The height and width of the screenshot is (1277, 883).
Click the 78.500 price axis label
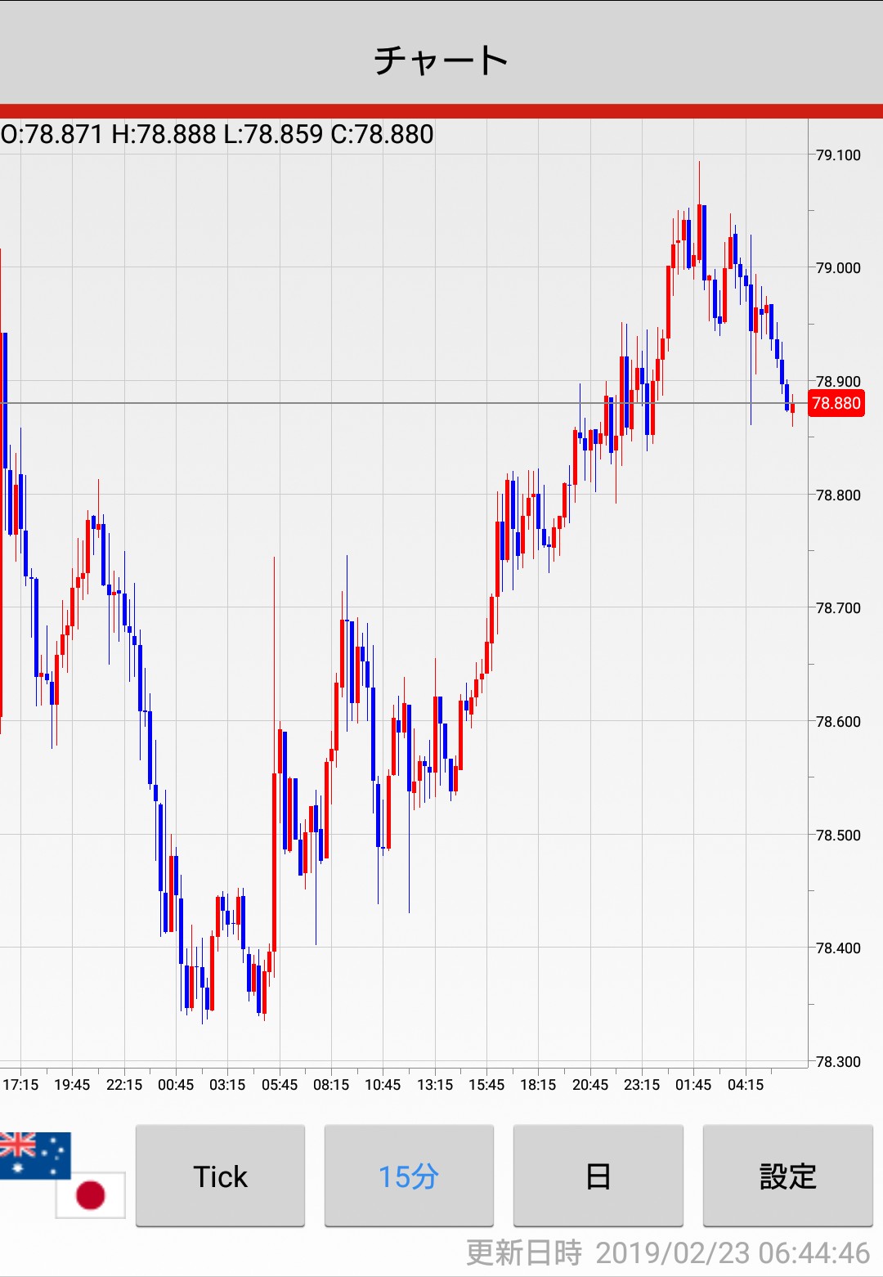838,836
